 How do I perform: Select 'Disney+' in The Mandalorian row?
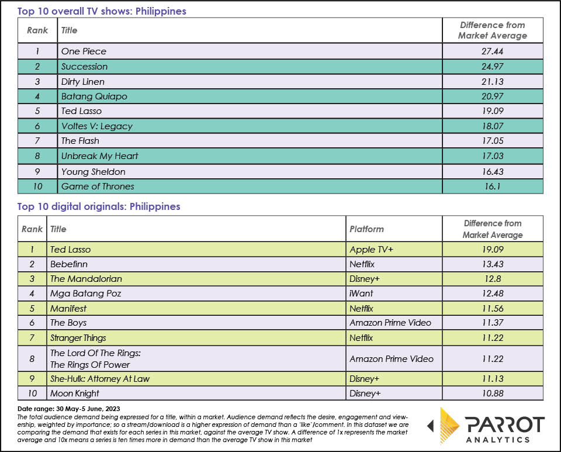coord(364,279)
